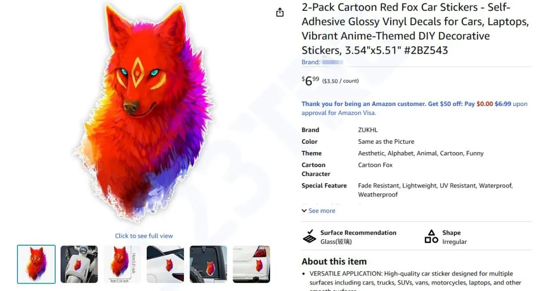Select the last thumbnail with white car bumper
This screenshot has height=291, width=537.
point(251,264)
